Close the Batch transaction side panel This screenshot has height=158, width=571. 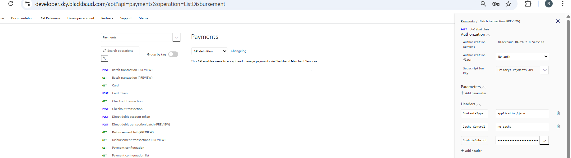pyautogui.click(x=558, y=21)
